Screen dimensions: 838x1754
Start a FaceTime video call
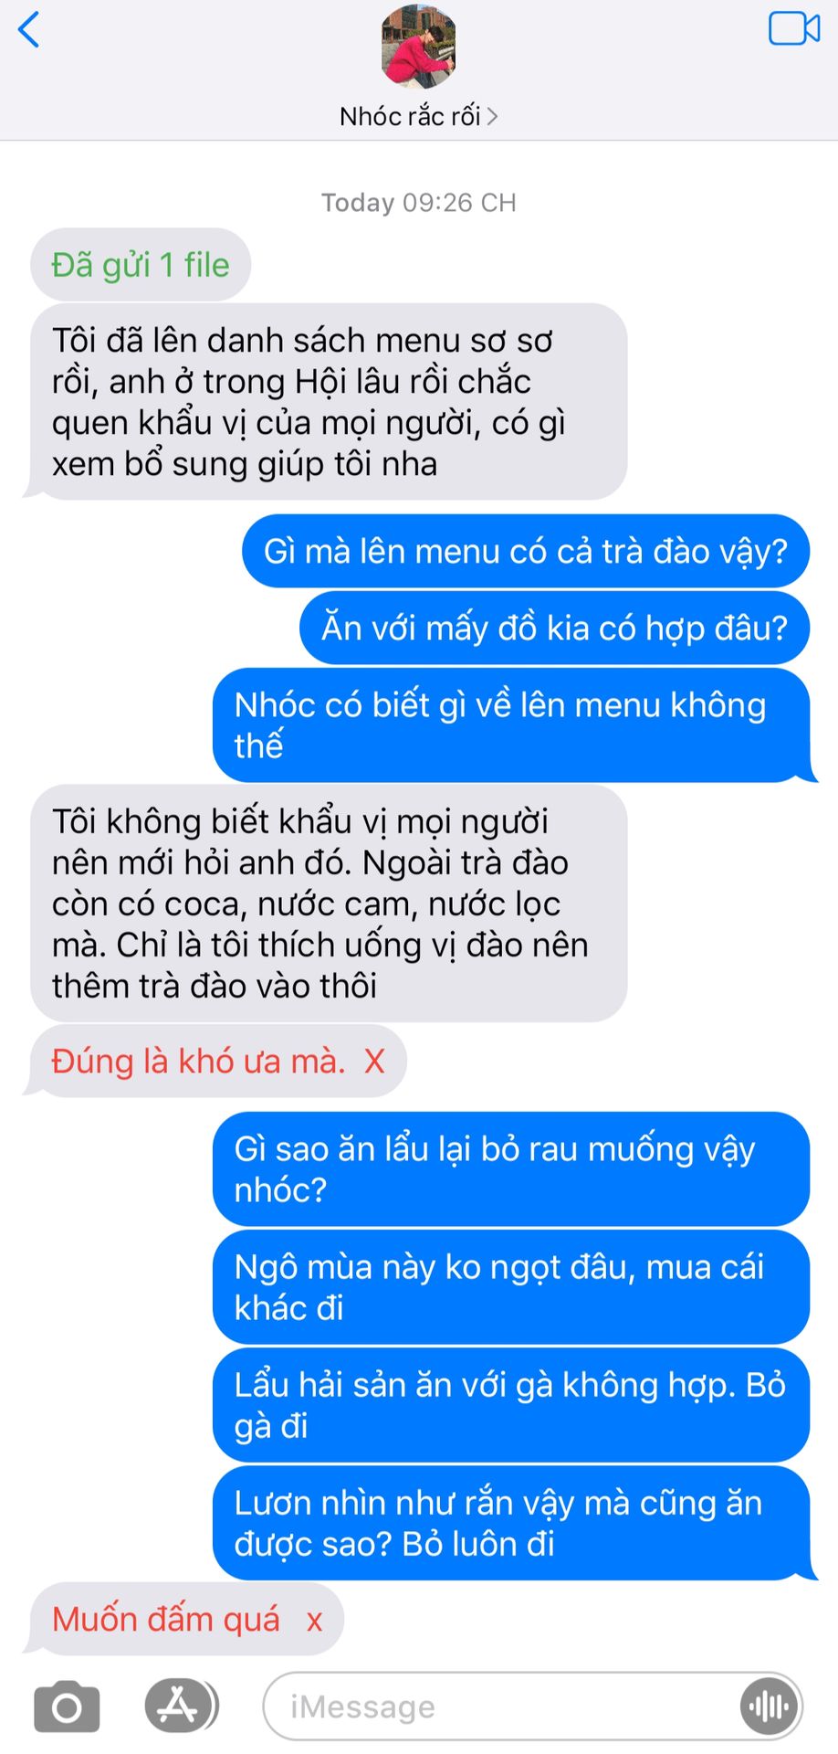coord(793,28)
